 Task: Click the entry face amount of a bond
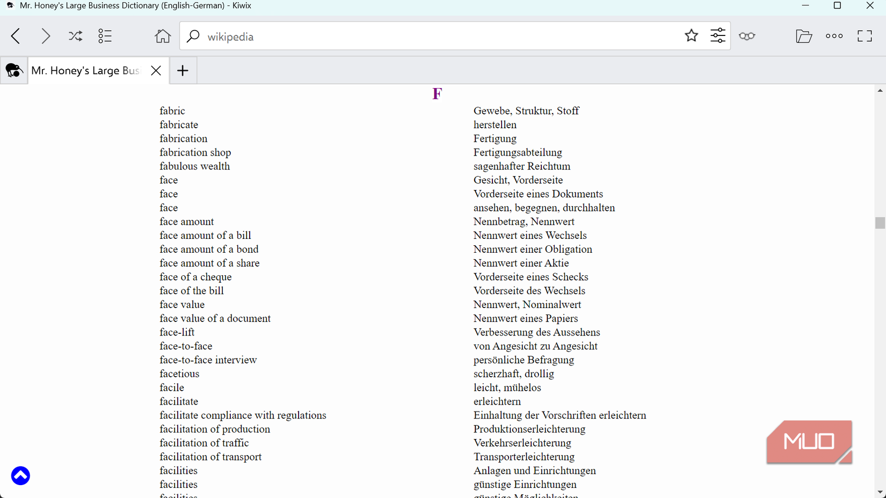point(209,250)
